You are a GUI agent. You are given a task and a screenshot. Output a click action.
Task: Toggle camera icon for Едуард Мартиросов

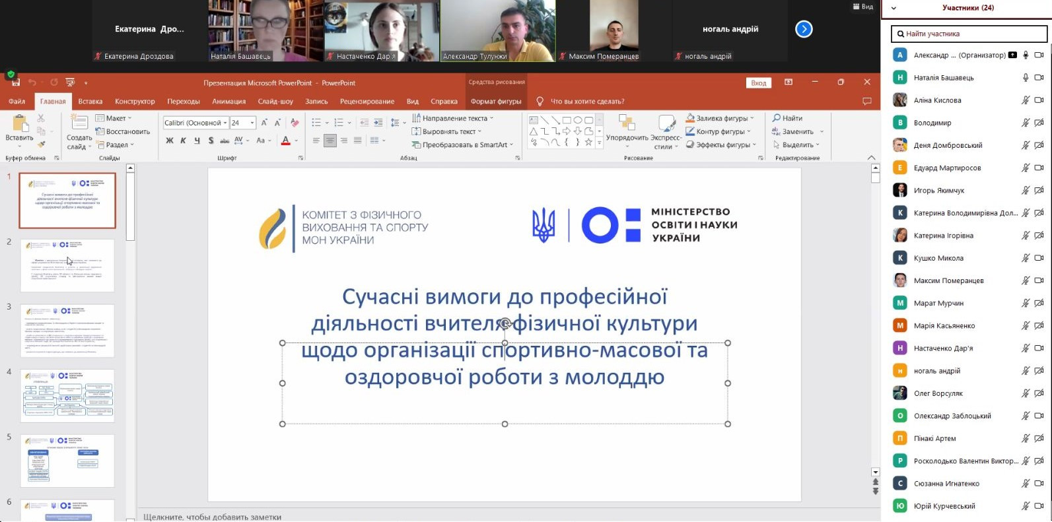click(1039, 168)
